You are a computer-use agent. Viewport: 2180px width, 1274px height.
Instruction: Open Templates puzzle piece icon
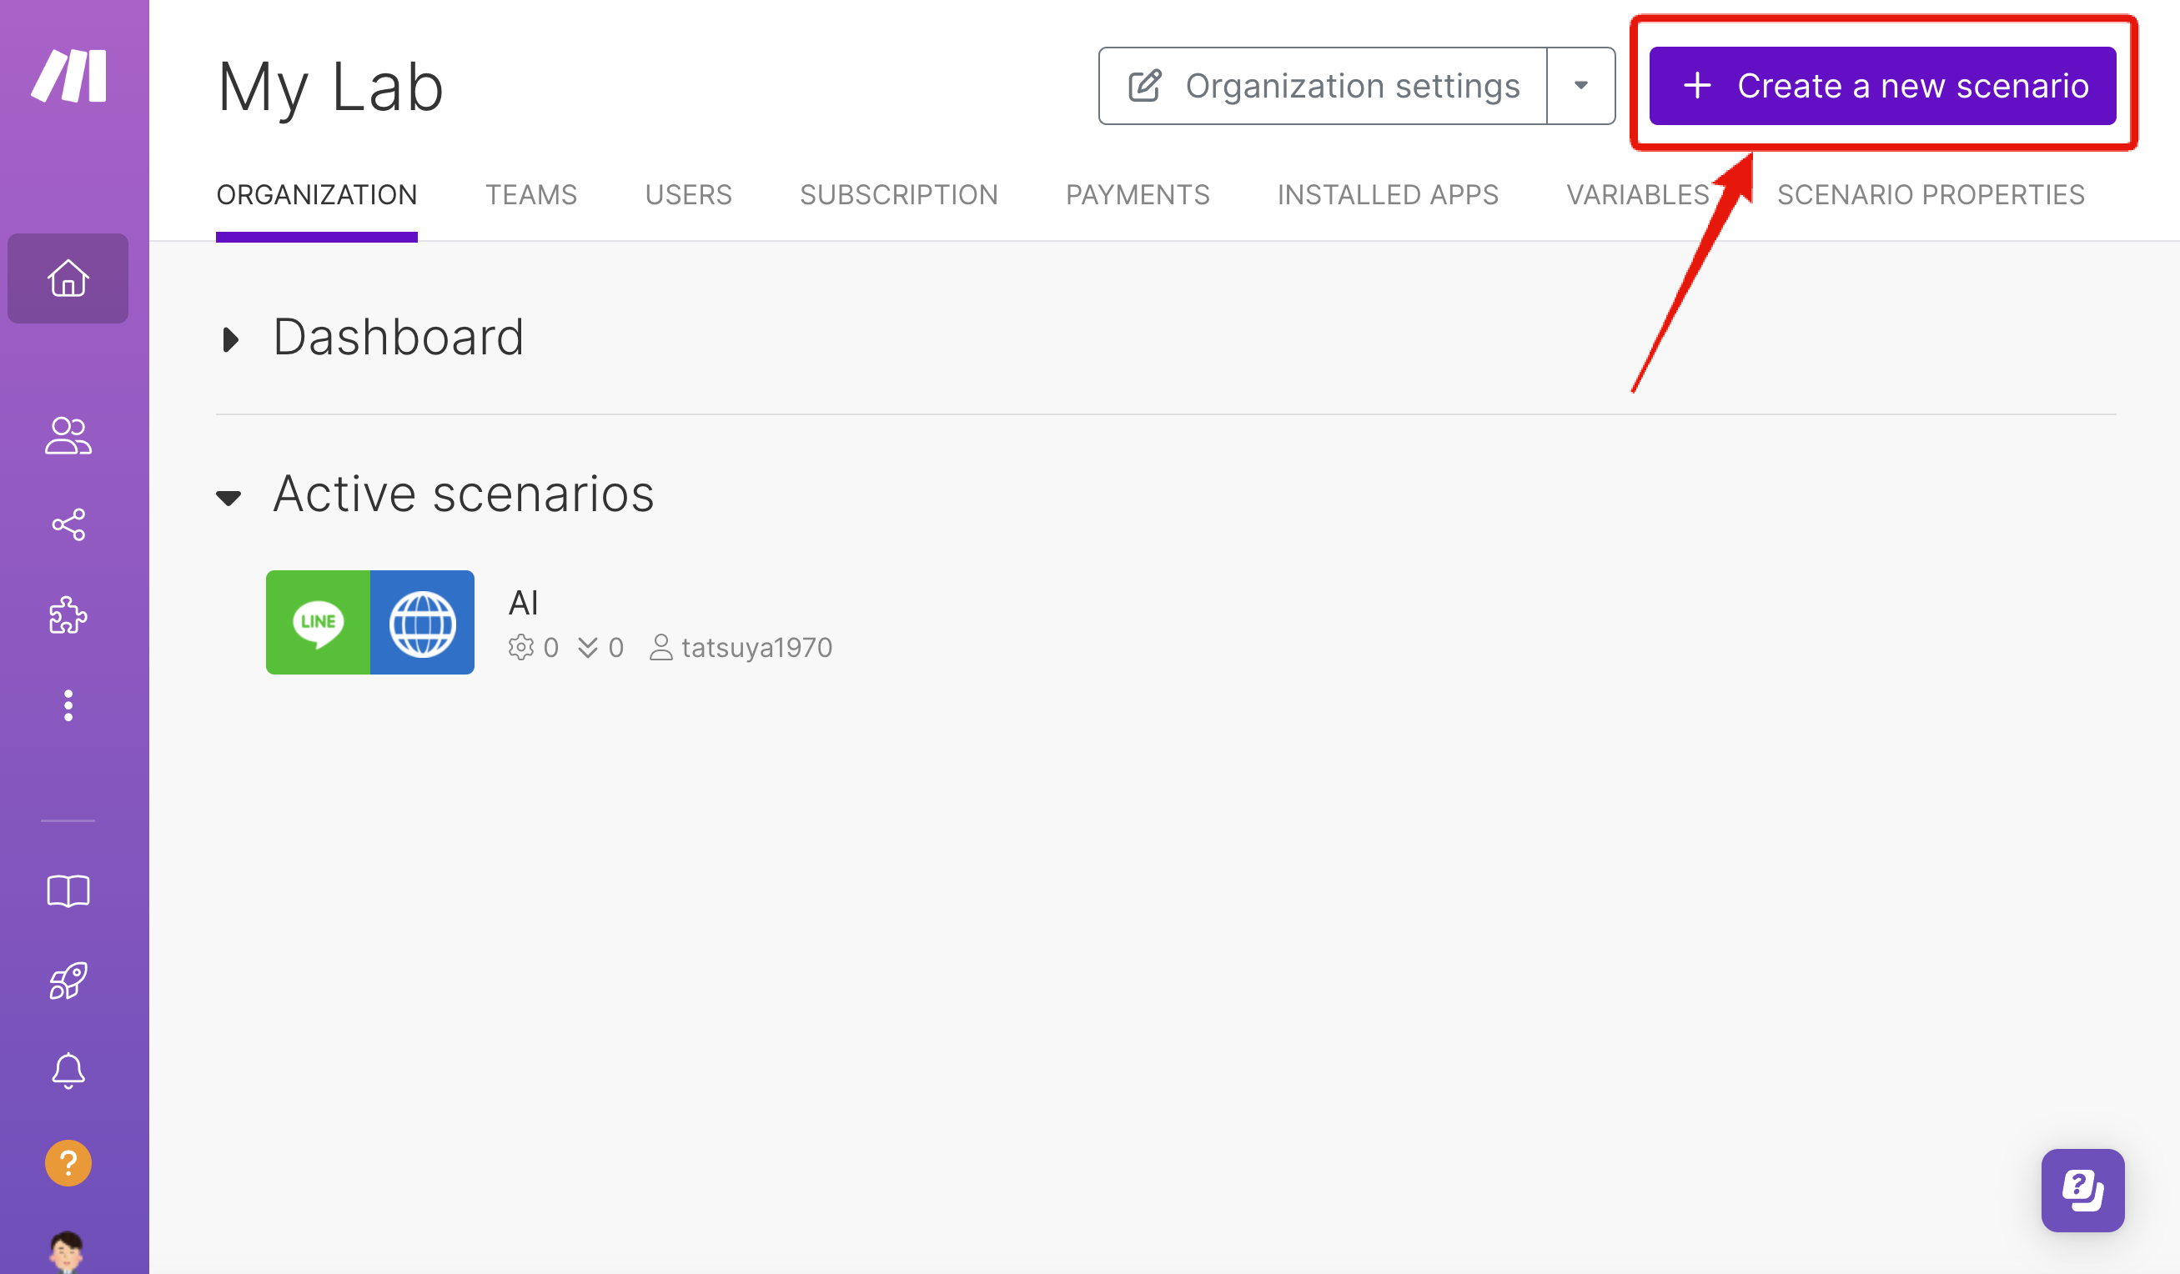(68, 616)
